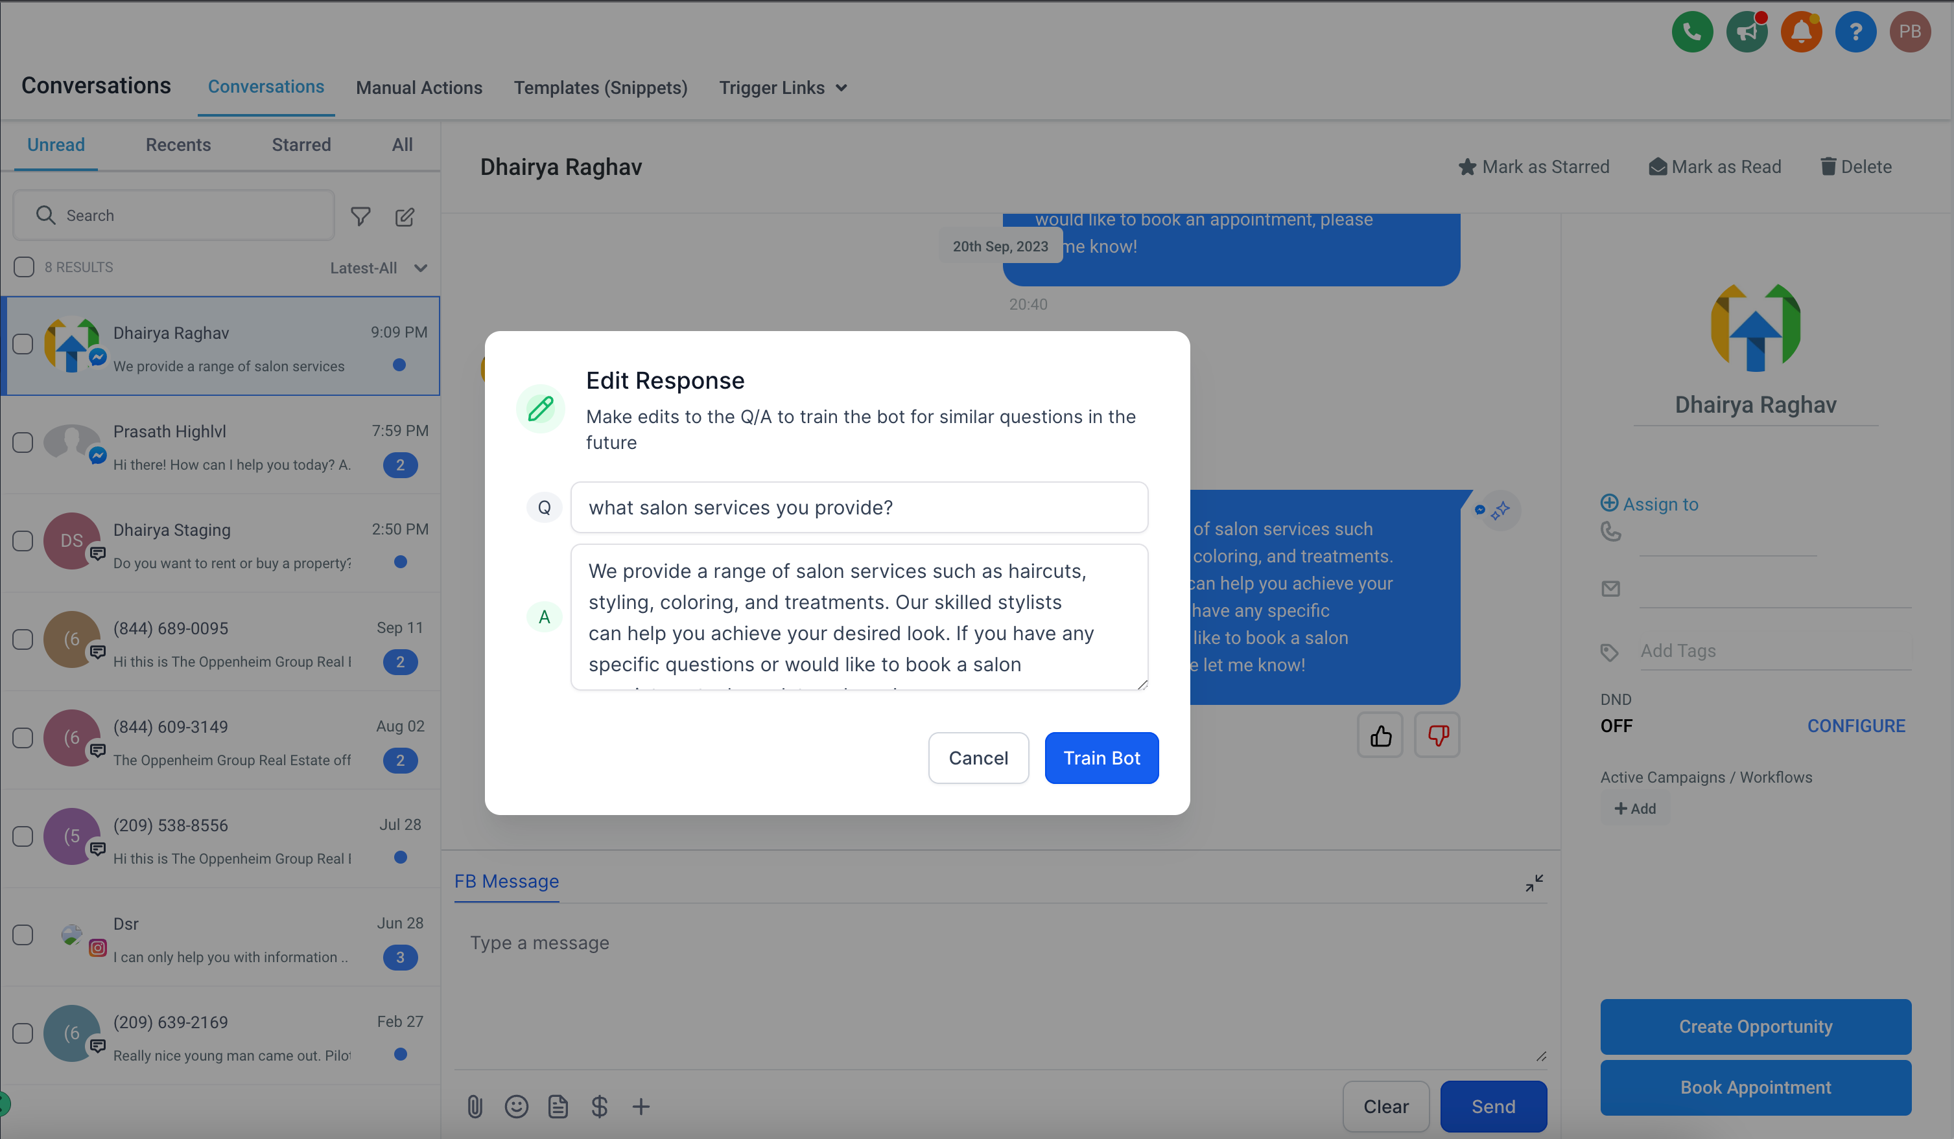
Task: Click the thumbs up reaction icon
Action: [1382, 733]
